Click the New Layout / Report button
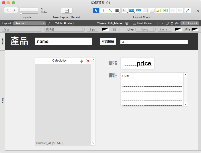 pyautogui.click(x=67, y=11)
